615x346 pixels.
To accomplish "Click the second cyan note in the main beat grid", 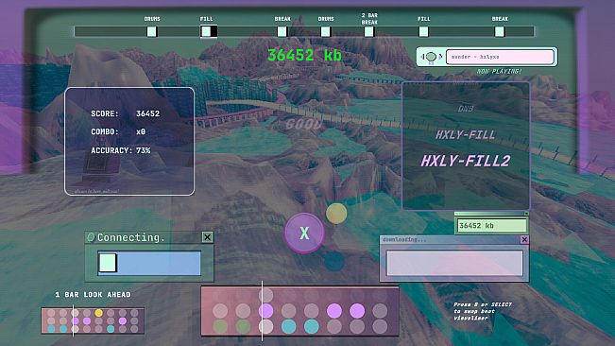I will (x=312, y=326).
